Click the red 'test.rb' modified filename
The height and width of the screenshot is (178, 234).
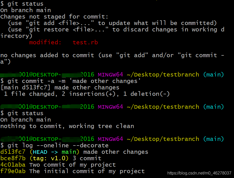click(x=85, y=43)
